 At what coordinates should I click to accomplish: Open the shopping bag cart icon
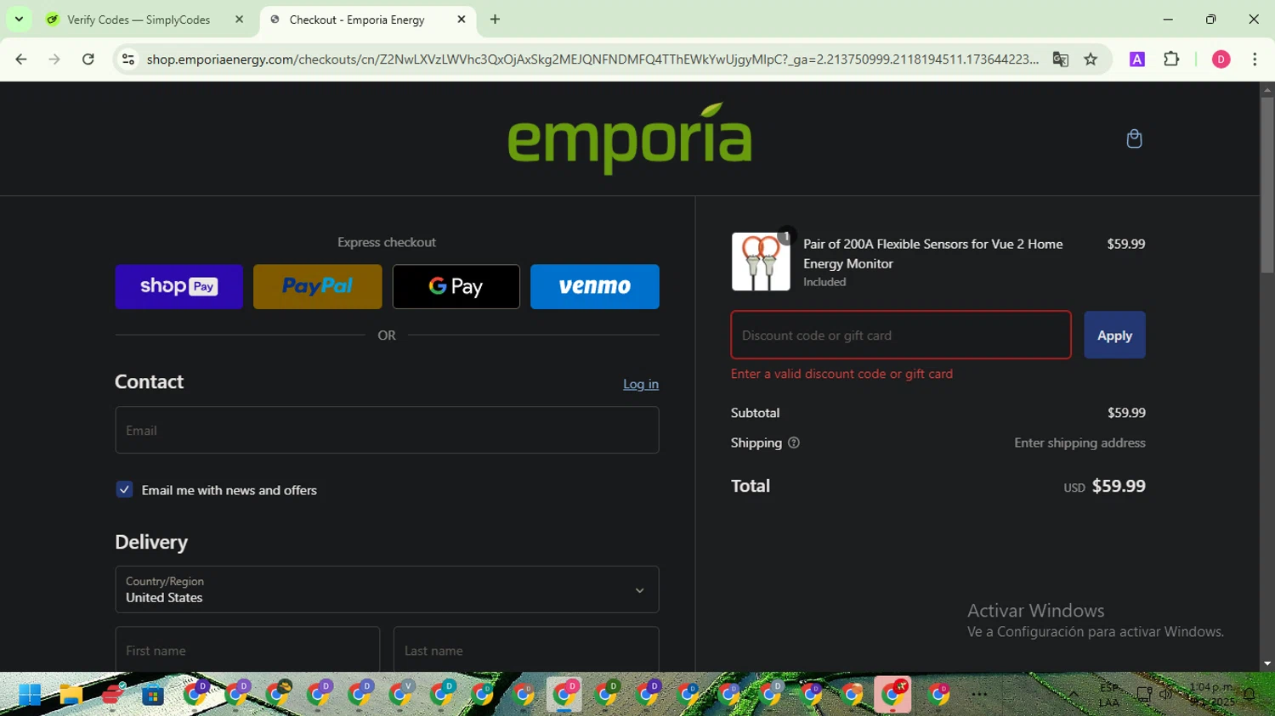[1134, 138]
